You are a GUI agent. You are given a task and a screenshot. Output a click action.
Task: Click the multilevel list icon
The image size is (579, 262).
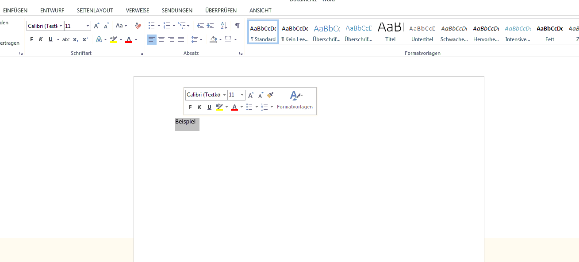pos(182,26)
